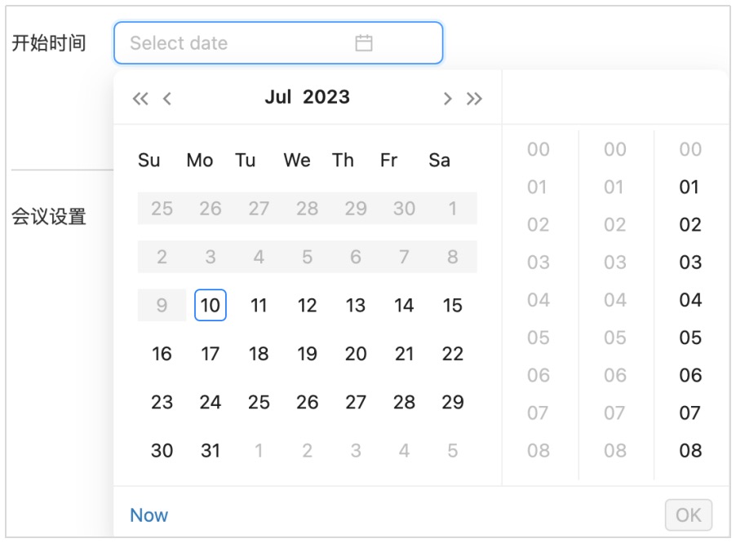
Task: Go to previous year with double-left arrow
Action: (140, 99)
